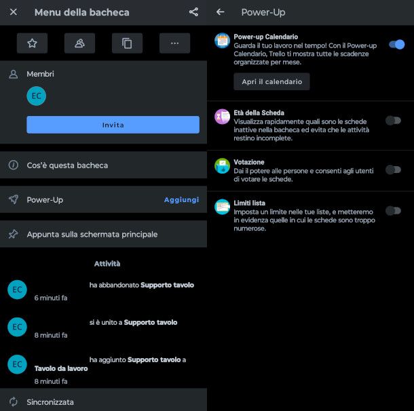Select Appunta sulla schermata principale

pos(103,234)
